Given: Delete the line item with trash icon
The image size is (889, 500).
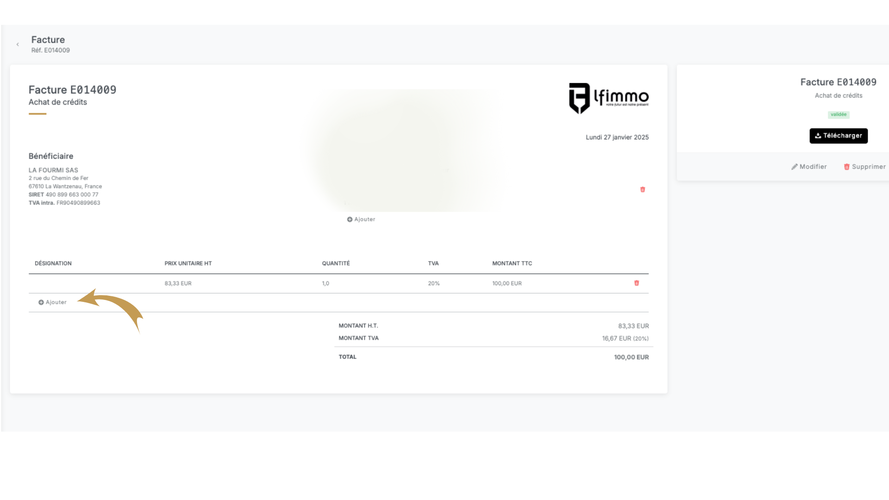Looking at the screenshot, I should (x=636, y=283).
